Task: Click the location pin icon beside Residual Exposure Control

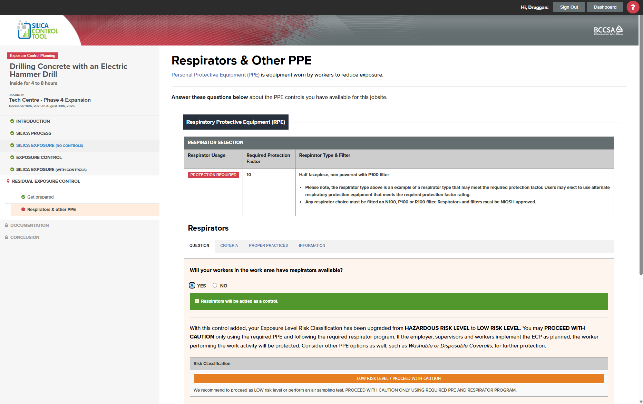Action: (8, 181)
